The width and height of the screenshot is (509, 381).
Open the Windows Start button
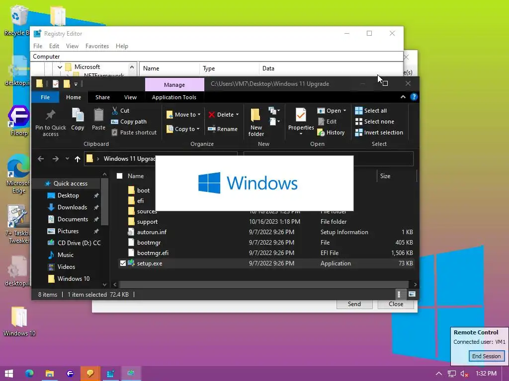click(x=9, y=374)
